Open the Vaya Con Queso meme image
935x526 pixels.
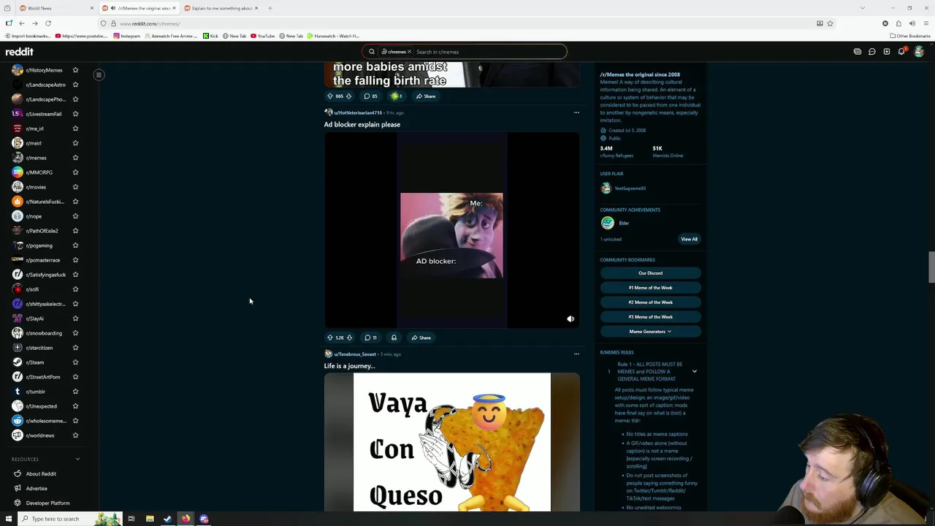coord(452,442)
